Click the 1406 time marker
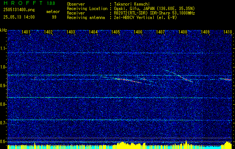The width and height of the screenshot is (235, 149). pos(138,32)
